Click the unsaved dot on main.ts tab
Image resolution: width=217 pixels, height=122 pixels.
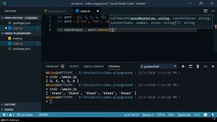(x=98, y=11)
